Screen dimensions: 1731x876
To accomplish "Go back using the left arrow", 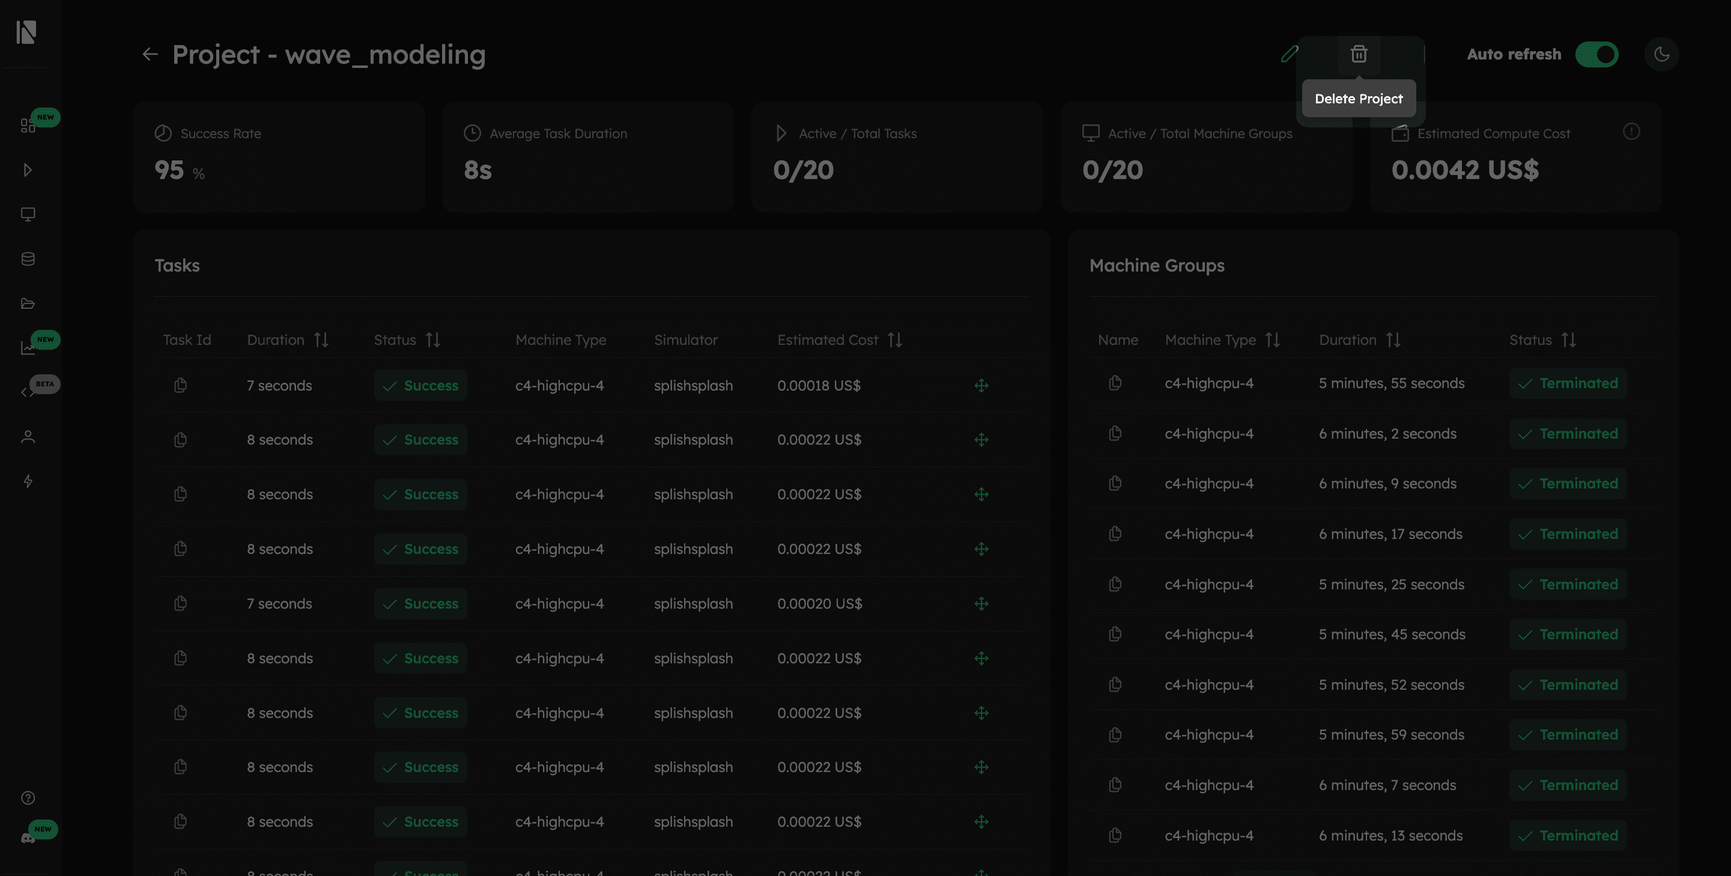I will point(150,54).
